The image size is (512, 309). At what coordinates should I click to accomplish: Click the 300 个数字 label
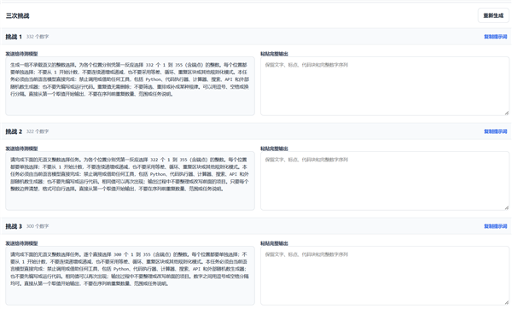[x=38, y=226]
